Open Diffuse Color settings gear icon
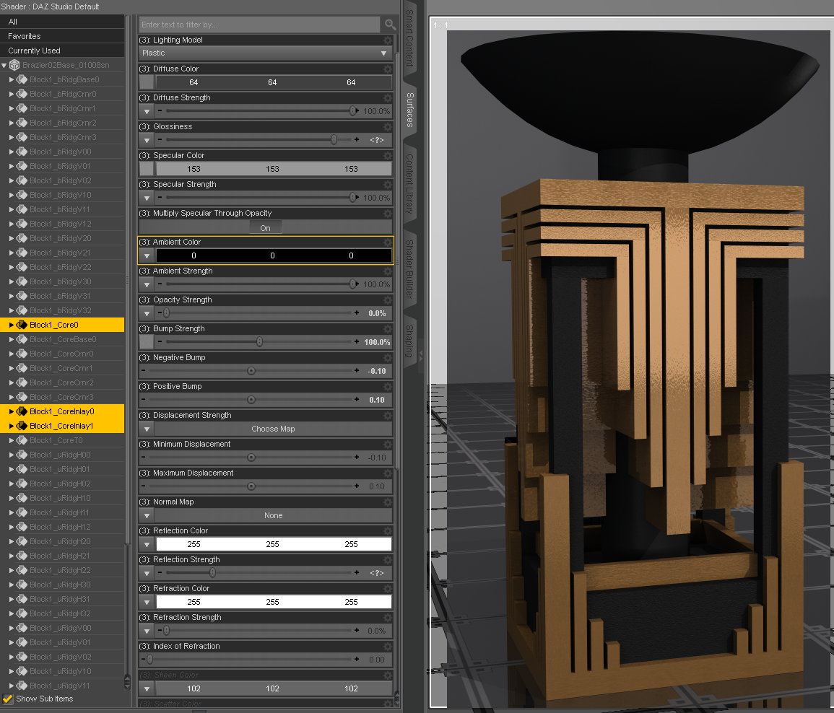This screenshot has height=713, width=834. tap(388, 69)
